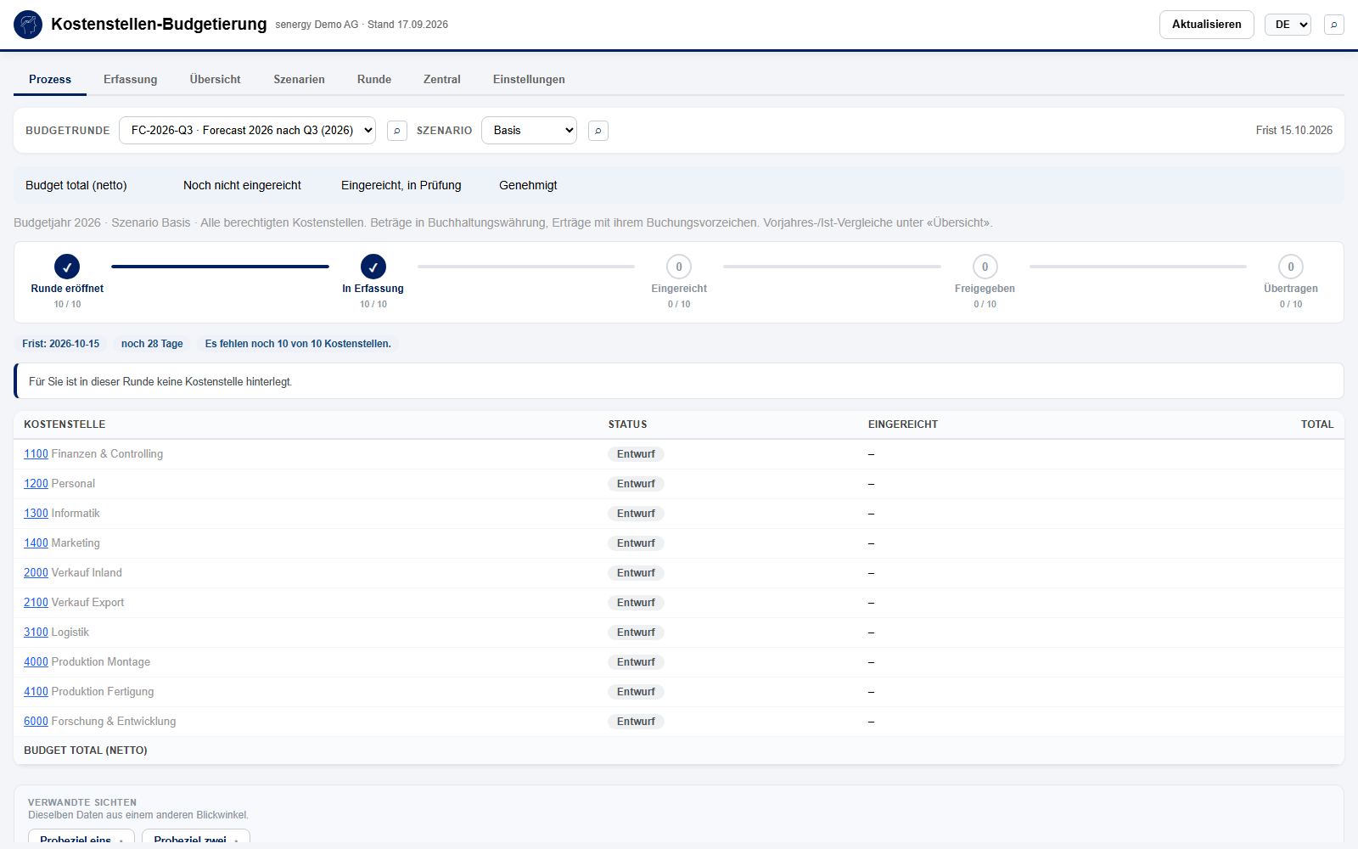Open cost center link 2000

point(36,573)
